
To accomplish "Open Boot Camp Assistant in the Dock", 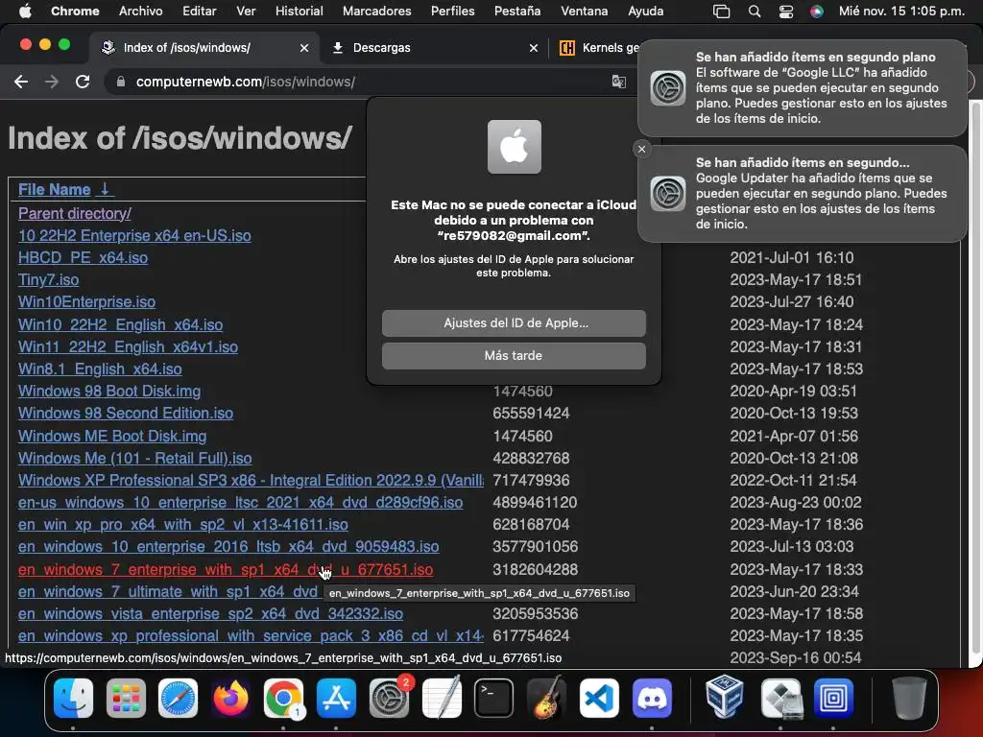I will click(780, 698).
